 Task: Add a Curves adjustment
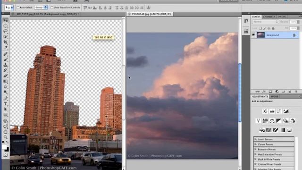coord(279,111)
